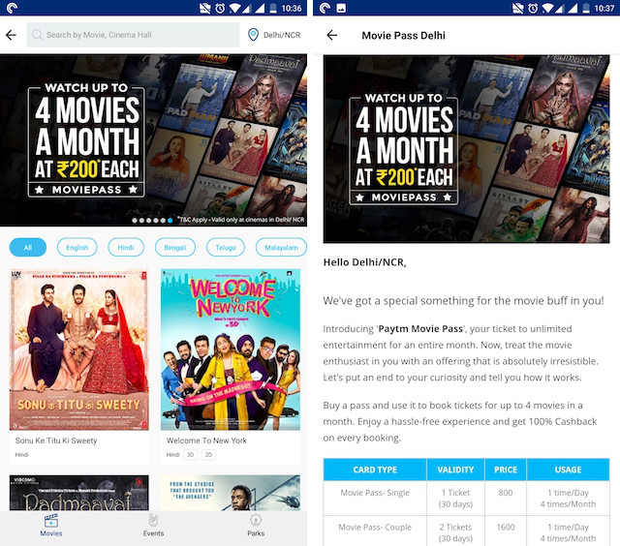Tap the Events hand icon

coord(153,520)
